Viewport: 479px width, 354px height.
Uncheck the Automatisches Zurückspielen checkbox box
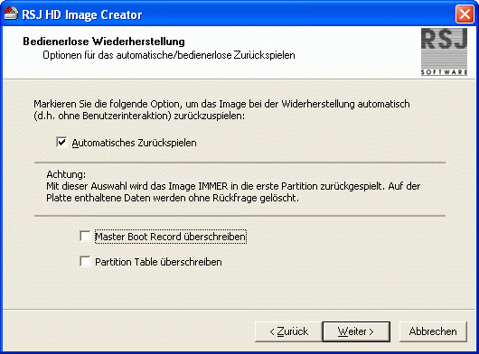(x=61, y=142)
